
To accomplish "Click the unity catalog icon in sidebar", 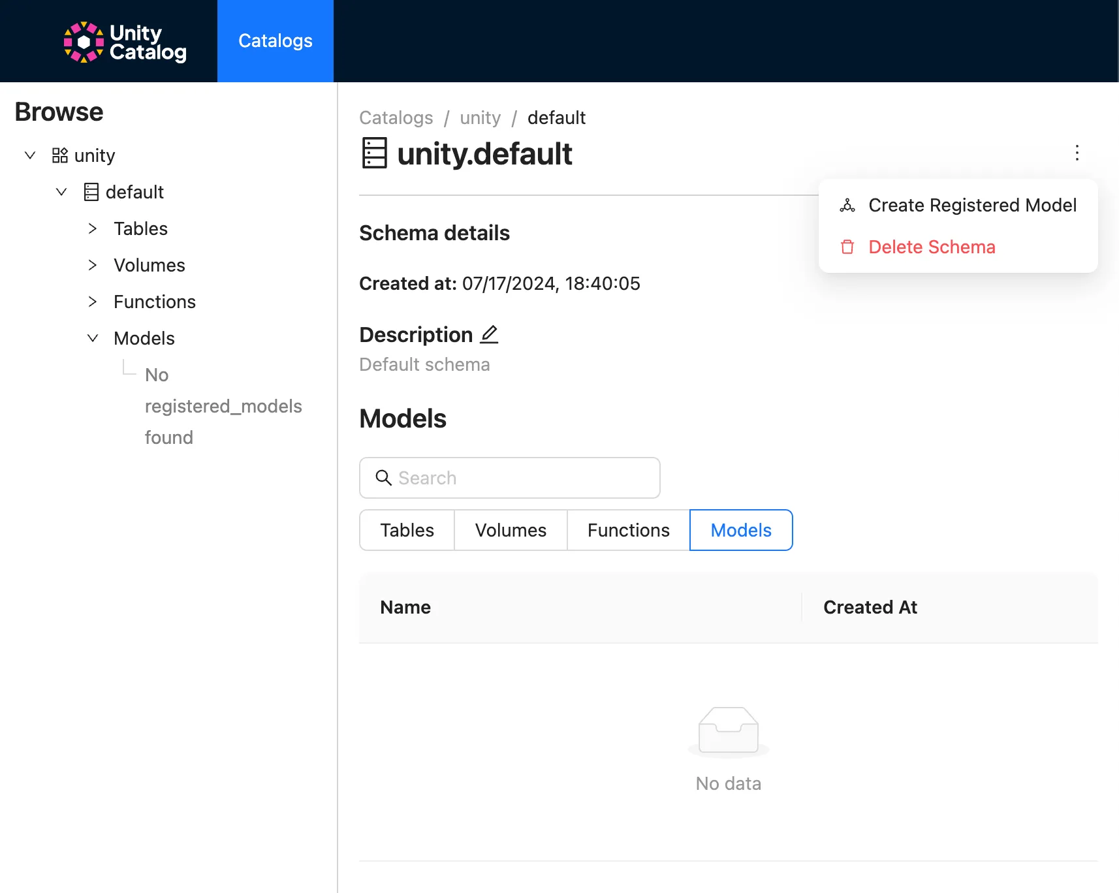I will point(60,155).
